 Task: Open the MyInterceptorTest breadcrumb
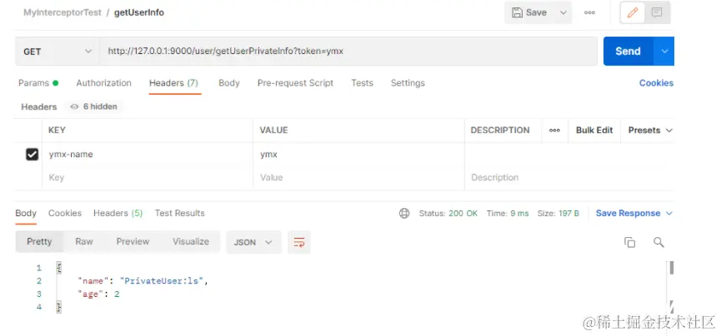point(62,12)
